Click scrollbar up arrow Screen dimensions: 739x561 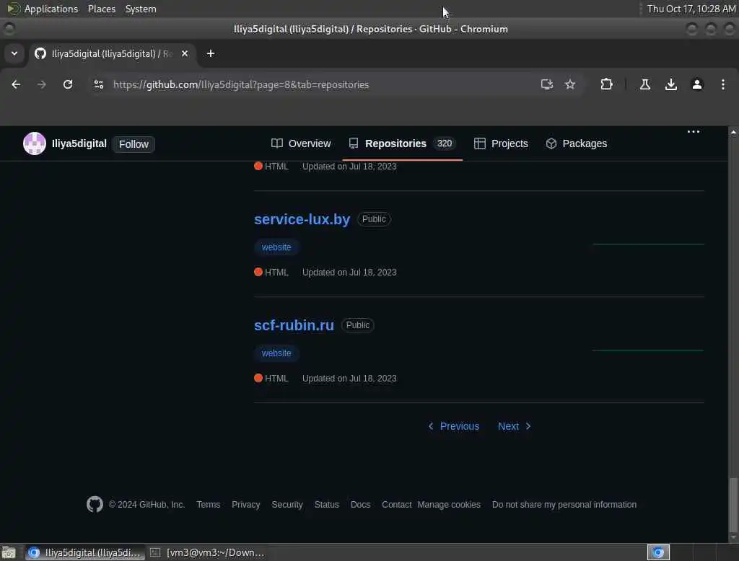(733, 133)
